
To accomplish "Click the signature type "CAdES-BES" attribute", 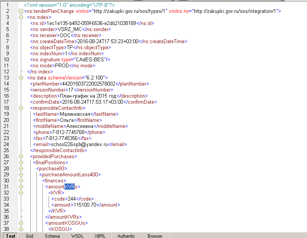I will click(x=83, y=59).
